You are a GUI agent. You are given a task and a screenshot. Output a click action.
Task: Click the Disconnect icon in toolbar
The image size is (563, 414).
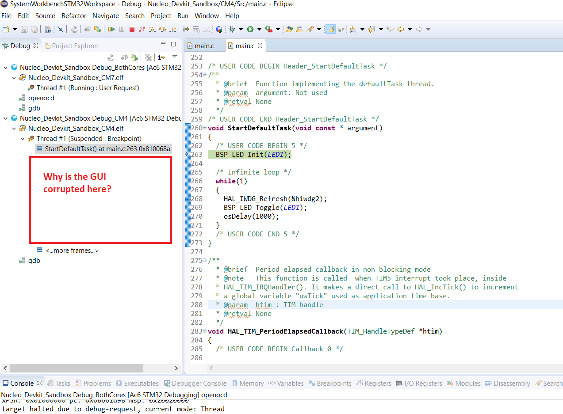(x=142, y=29)
